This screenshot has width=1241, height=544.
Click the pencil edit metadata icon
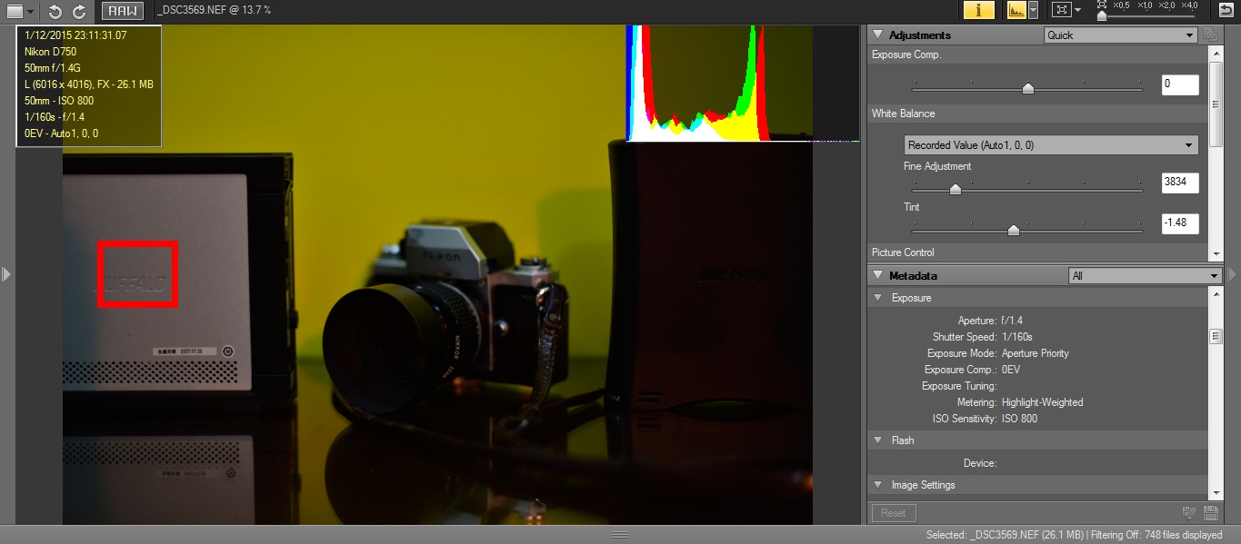click(1188, 513)
